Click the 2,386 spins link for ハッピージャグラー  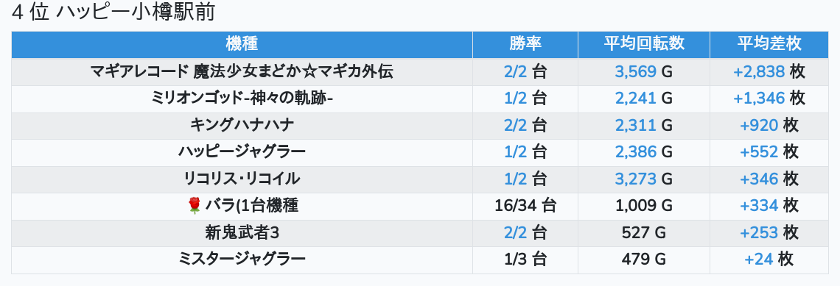(635, 152)
